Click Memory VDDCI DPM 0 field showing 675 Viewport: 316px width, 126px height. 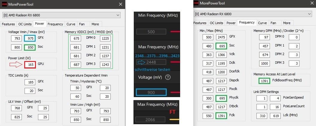point(76,38)
